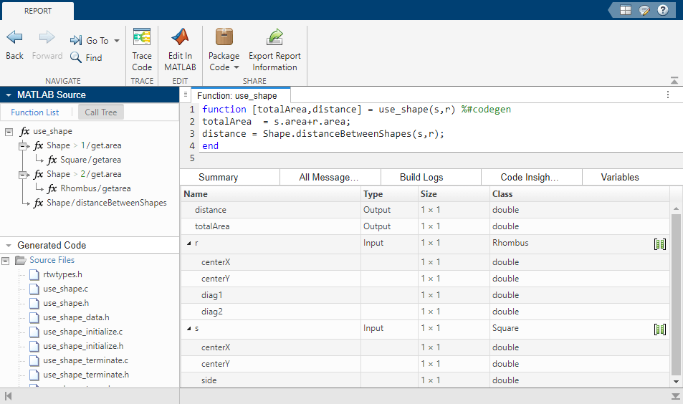The width and height of the screenshot is (683, 404).
Task: Click the Back navigation arrow
Action: tap(14, 38)
